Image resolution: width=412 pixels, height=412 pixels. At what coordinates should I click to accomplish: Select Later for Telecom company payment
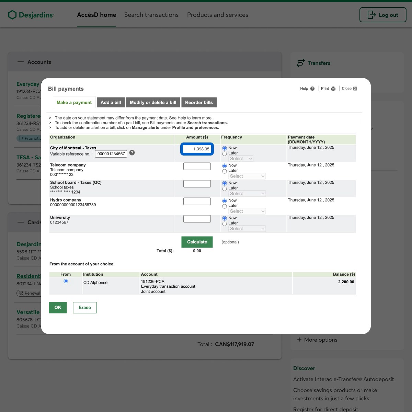pos(225,171)
